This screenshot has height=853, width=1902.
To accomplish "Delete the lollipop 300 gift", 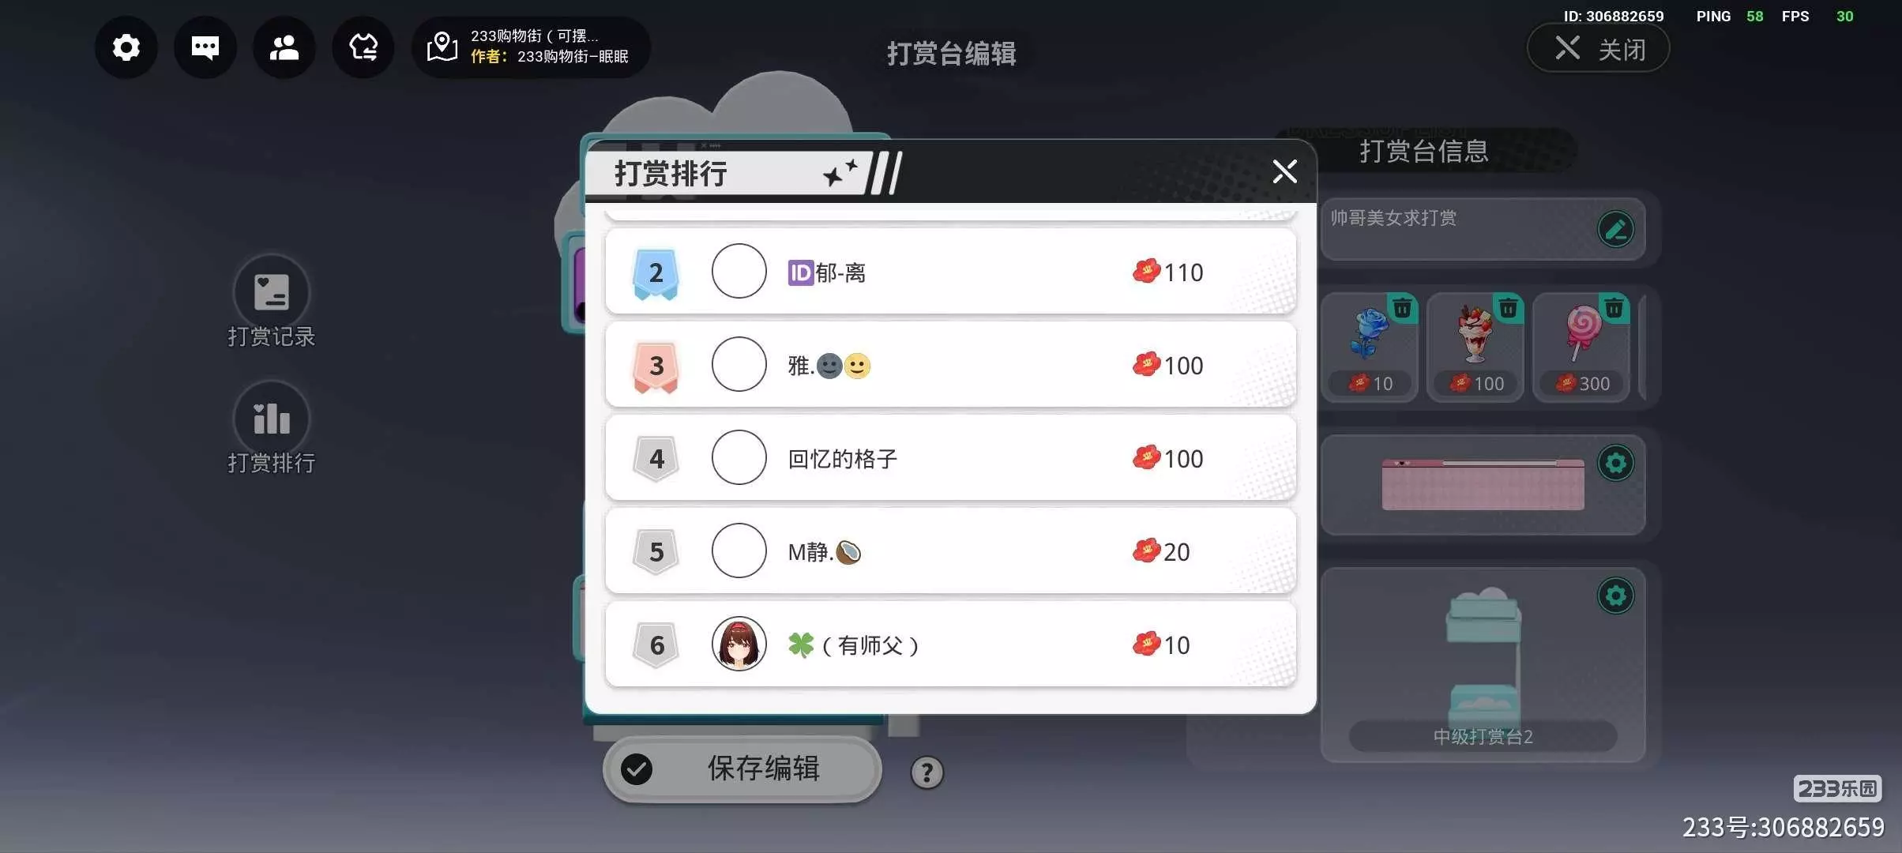I will pyautogui.click(x=1614, y=308).
